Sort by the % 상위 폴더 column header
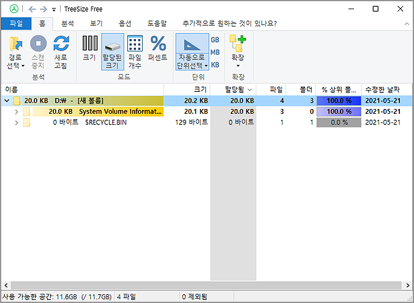 click(x=339, y=90)
